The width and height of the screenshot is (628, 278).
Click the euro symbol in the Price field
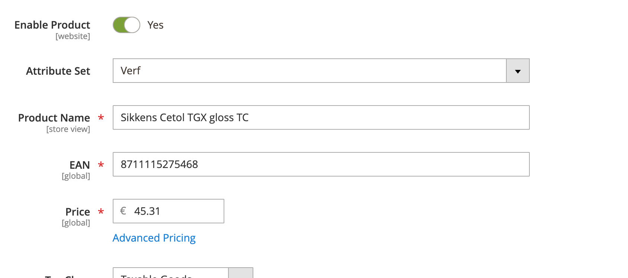pos(123,211)
